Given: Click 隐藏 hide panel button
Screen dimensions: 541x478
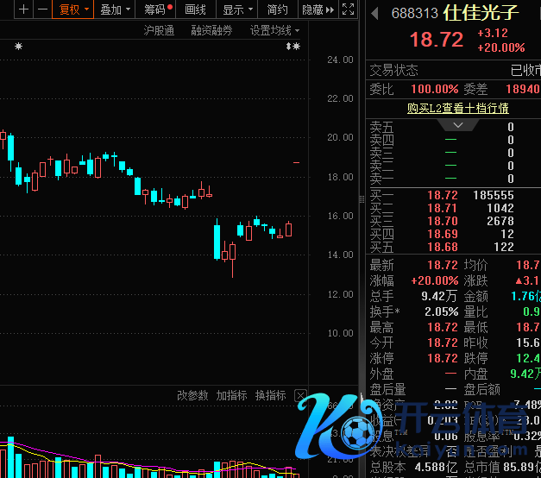Looking at the screenshot, I should point(318,9).
